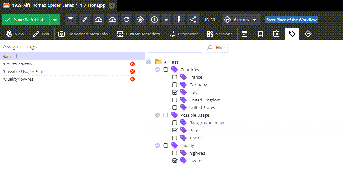Screen dimensions: 343x171
Task: Collapse the Countries tag group
Action: click(x=158, y=70)
